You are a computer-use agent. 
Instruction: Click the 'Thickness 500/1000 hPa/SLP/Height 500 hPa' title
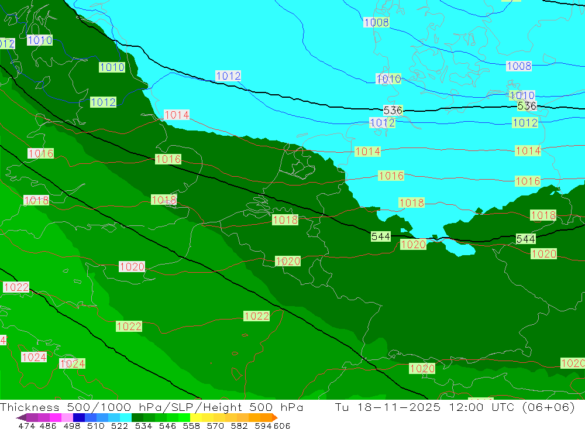click(152, 407)
